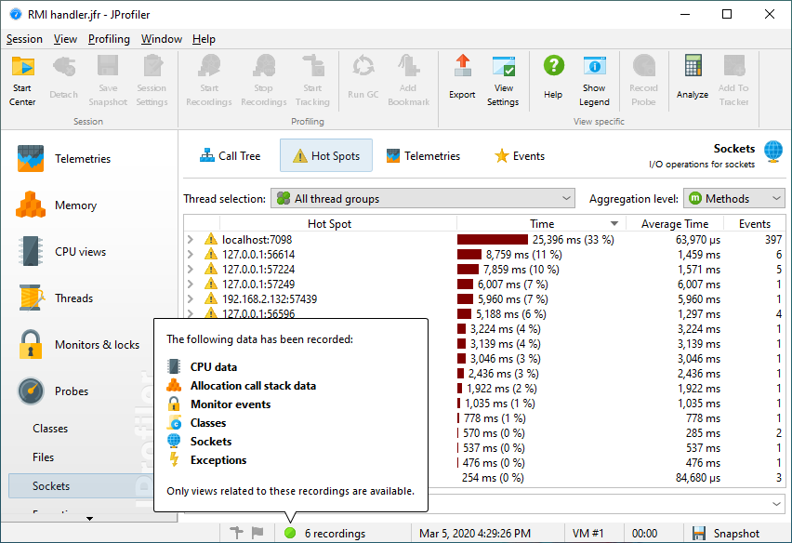
Task: Open the Profiling menu
Action: (x=109, y=39)
